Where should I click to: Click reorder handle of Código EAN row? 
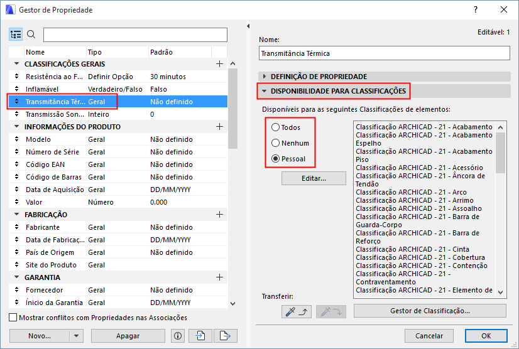point(16,164)
